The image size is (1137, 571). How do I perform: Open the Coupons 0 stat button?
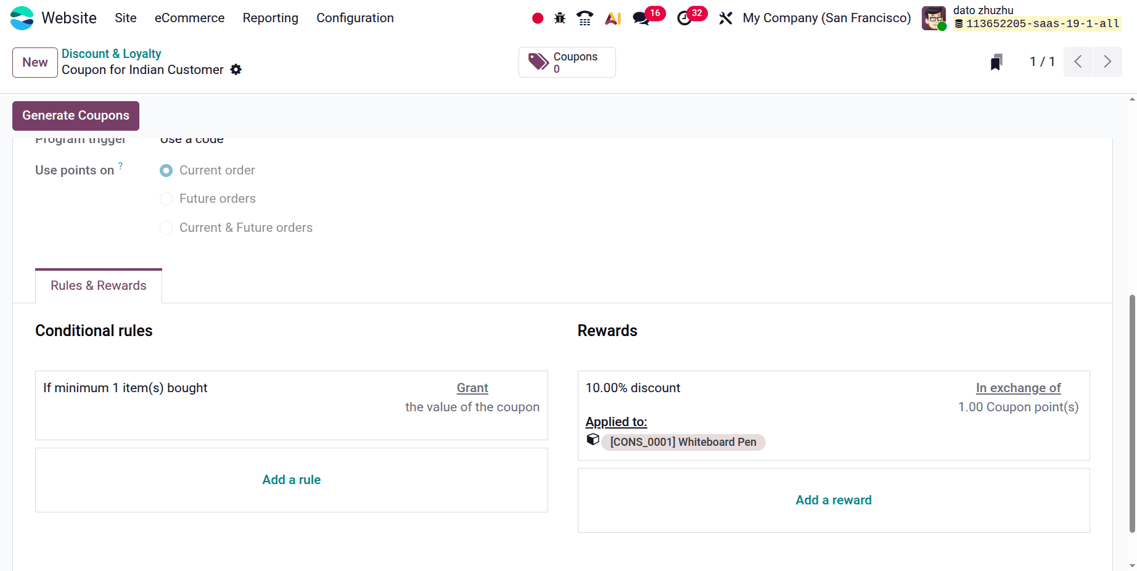click(567, 62)
